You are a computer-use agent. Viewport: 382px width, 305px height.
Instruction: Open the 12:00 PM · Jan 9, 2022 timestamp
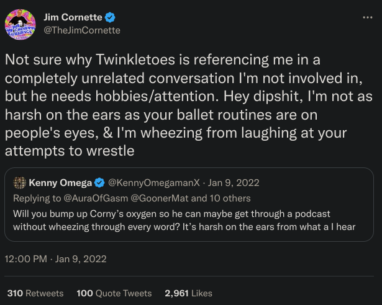55,259
